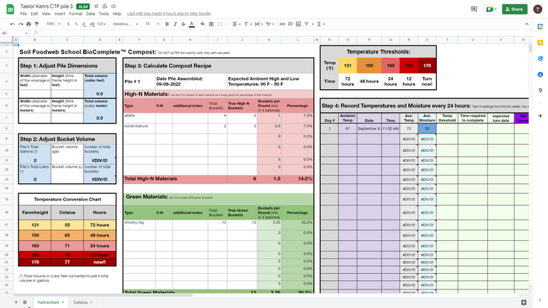The height and width of the screenshot is (308, 548).
Task: Insert a comment from the toolbar
Action: pos(290,24)
